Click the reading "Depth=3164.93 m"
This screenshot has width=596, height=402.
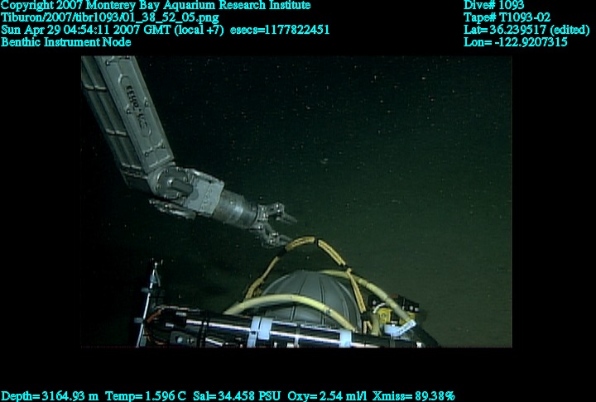click(x=50, y=396)
